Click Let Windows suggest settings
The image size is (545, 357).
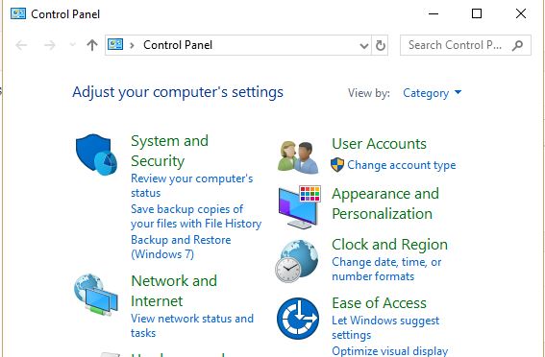[x=385, y=327]
